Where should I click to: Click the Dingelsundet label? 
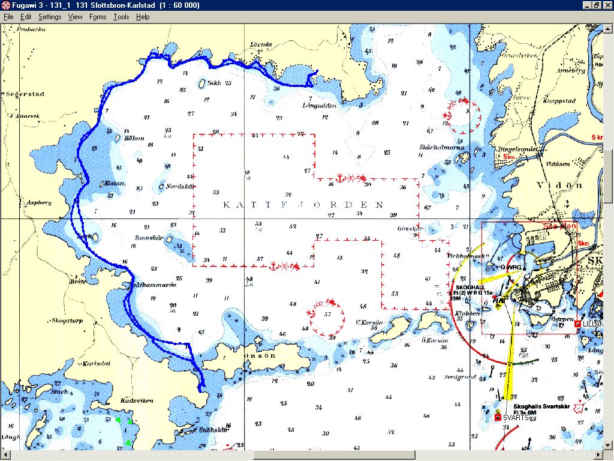(x=519, y=149)
